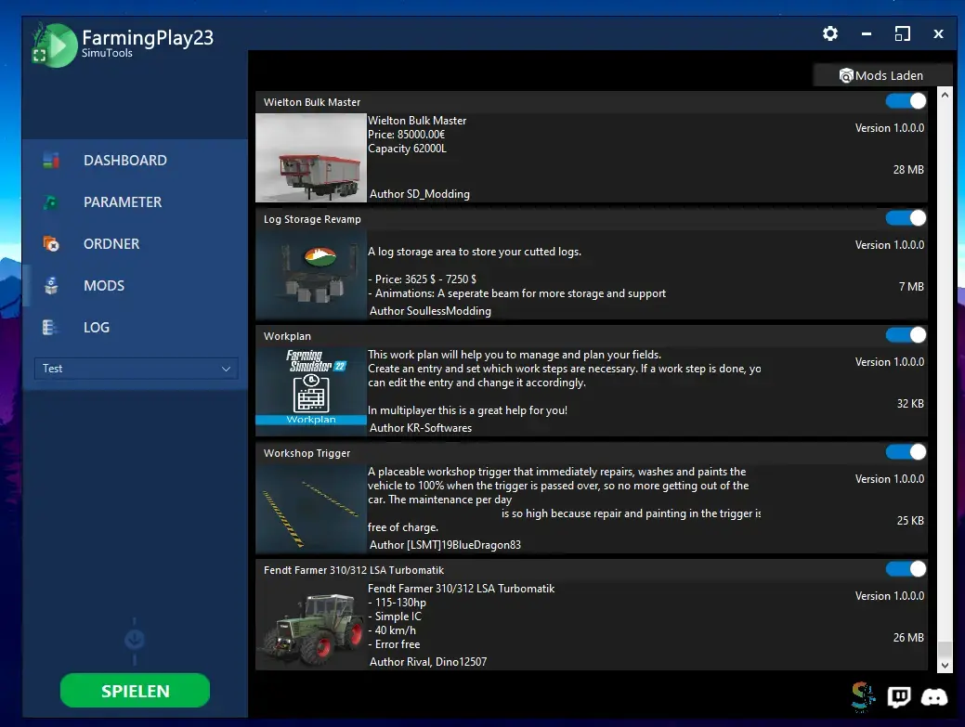Select the MODS section
965x727 pixels.
click(104, 286)
